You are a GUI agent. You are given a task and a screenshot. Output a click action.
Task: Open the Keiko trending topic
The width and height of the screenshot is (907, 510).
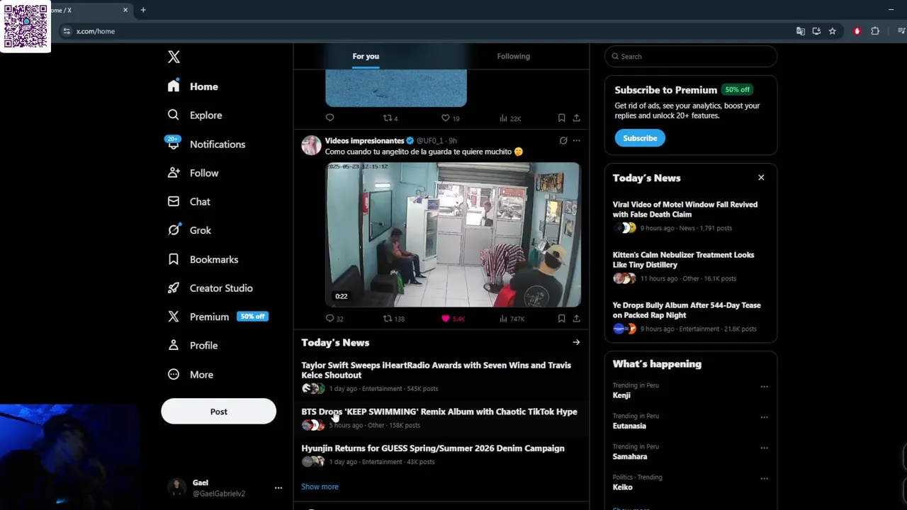(622, 487)
